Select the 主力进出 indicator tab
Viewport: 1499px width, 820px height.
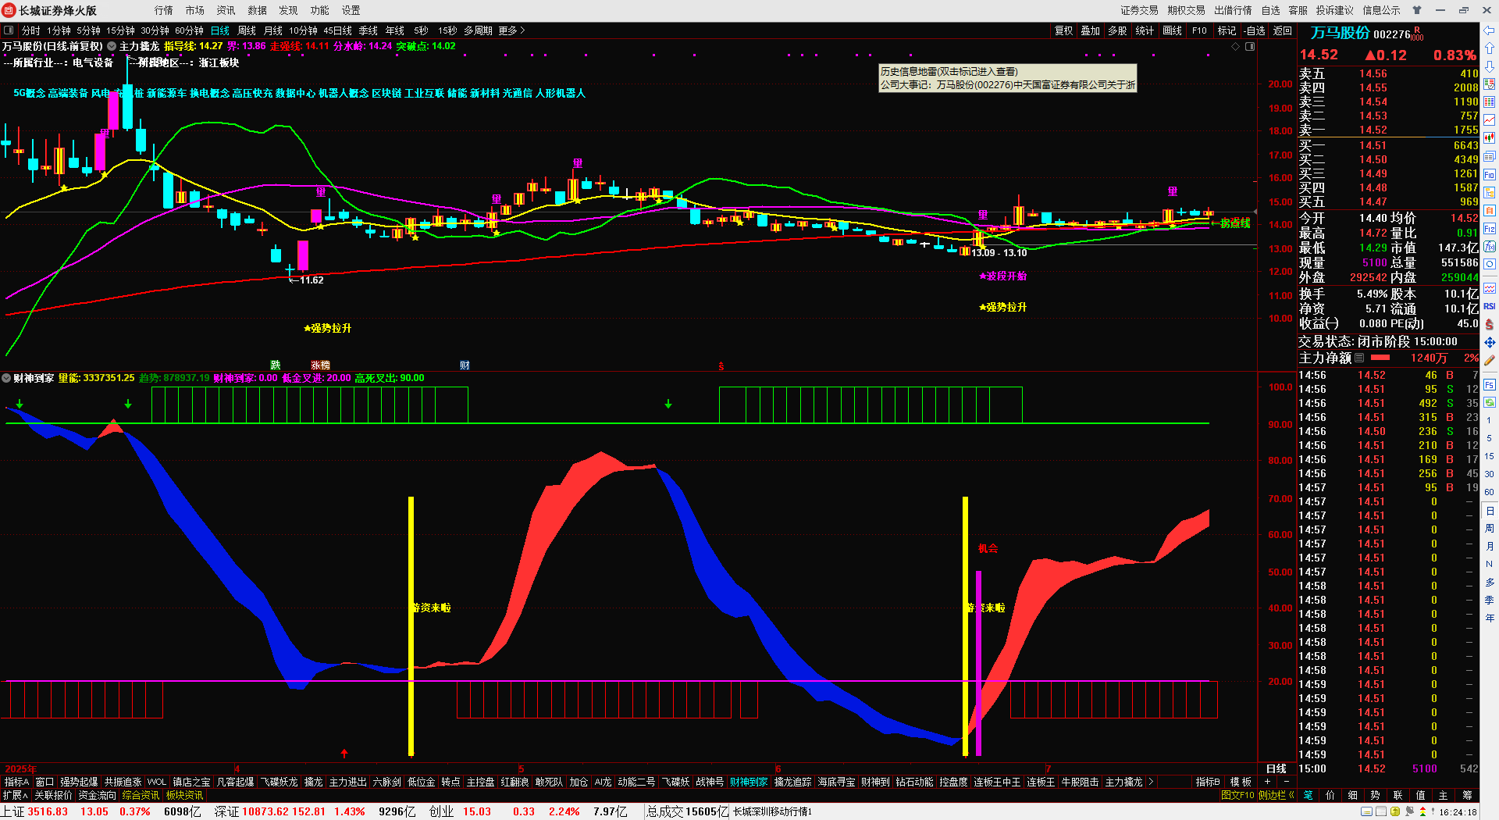[348, 782]
